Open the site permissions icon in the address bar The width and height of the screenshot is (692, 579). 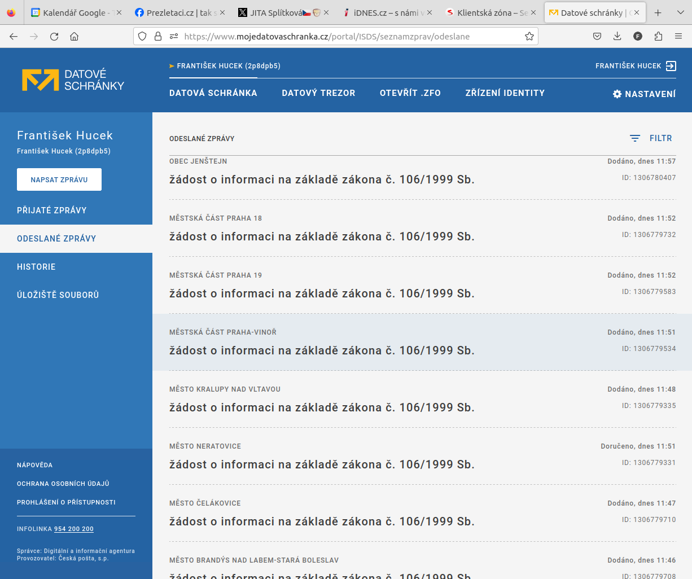[174, 36]
